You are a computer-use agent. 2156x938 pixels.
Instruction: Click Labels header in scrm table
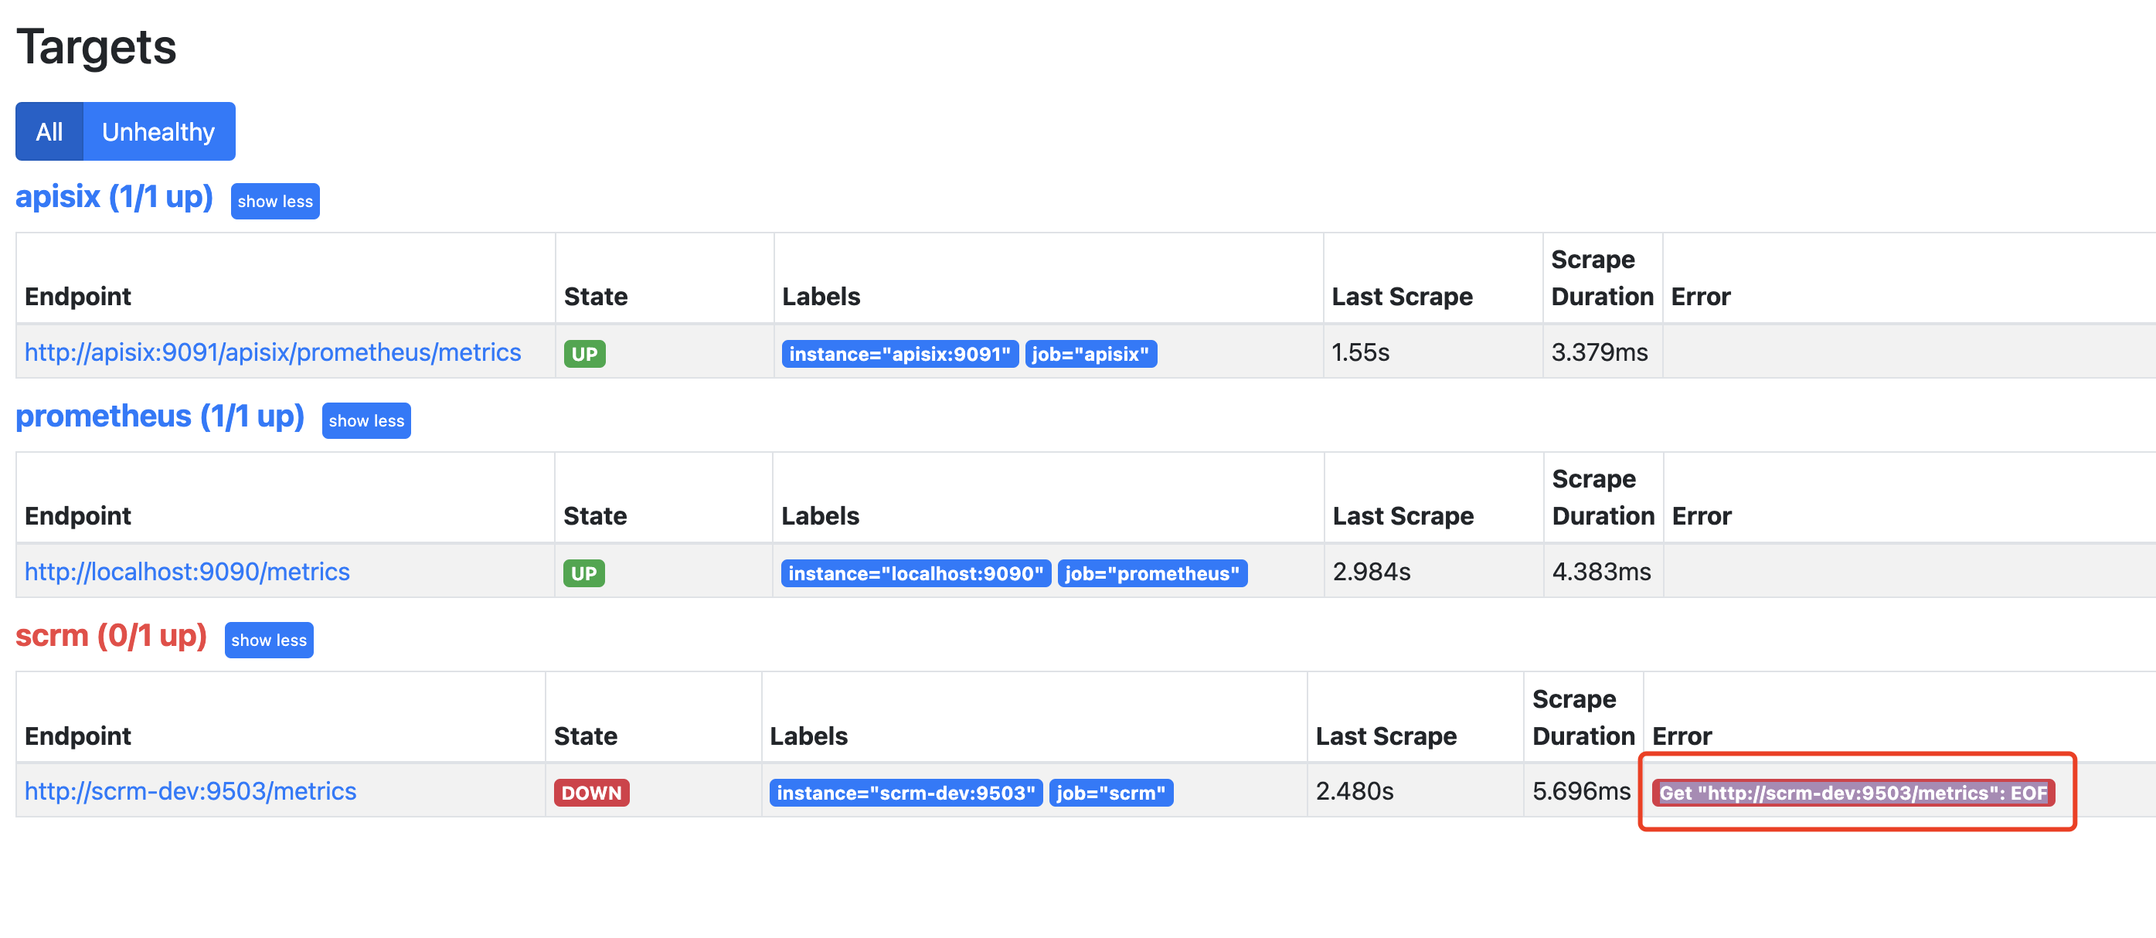(808, 736)
